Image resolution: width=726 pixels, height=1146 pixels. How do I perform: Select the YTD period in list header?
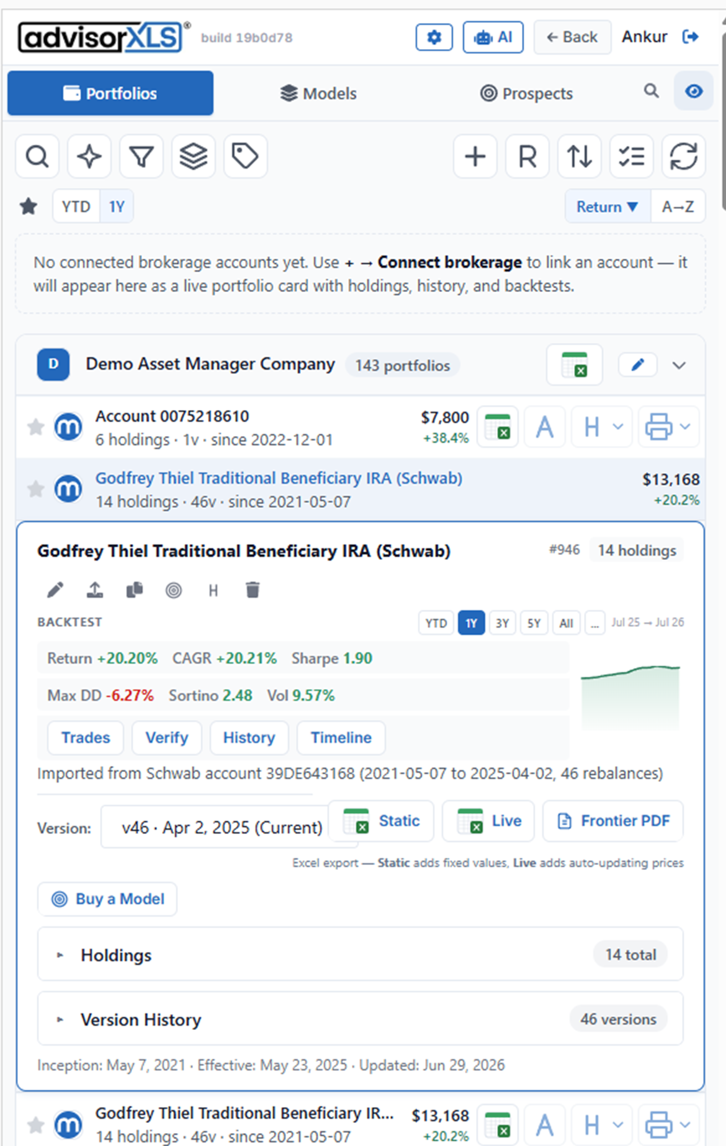(x=76, y=207)
